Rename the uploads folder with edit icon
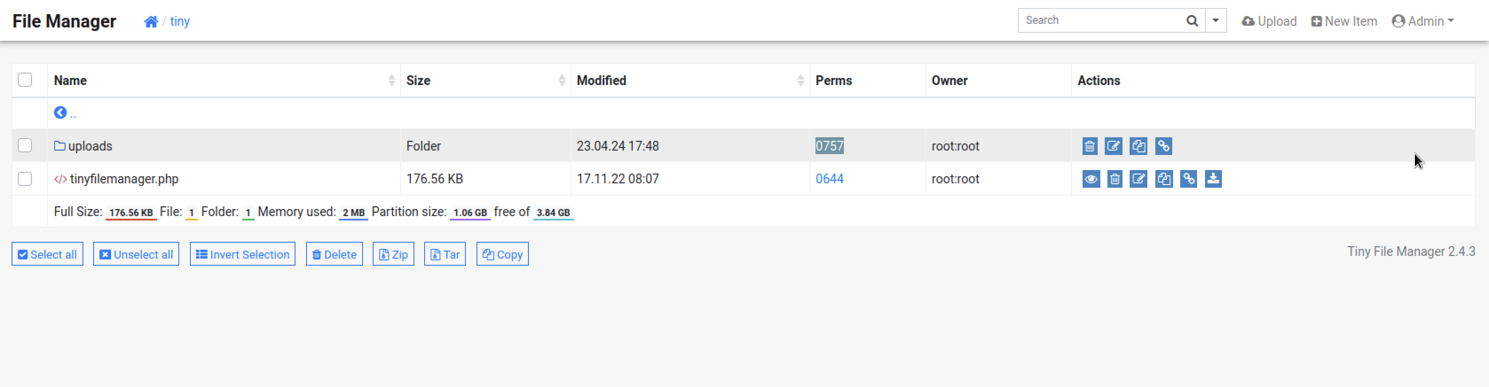 1113,146
